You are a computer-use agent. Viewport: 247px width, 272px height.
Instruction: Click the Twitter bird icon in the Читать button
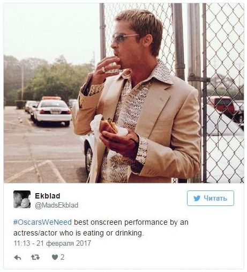pos(197,199)
